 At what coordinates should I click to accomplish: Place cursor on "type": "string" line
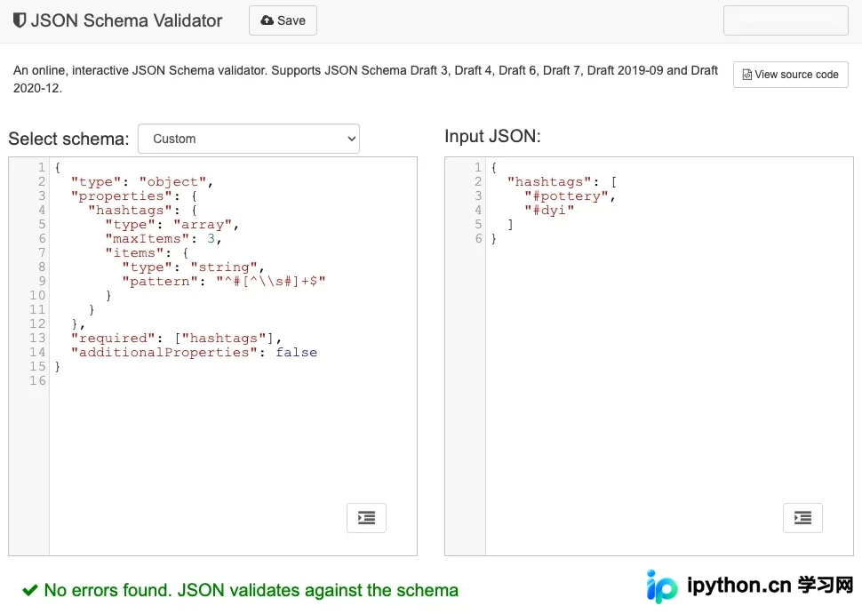[193, 267]
